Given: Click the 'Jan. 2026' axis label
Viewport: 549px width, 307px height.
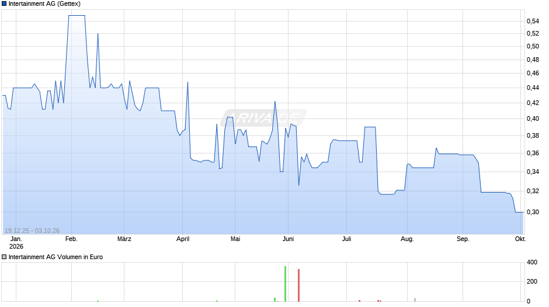Looking at the screenshot, I should (x=16, y=243).
